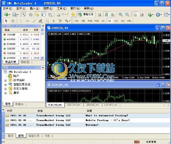
Task: Close the Market Watch panel
Action: point(43,26)
